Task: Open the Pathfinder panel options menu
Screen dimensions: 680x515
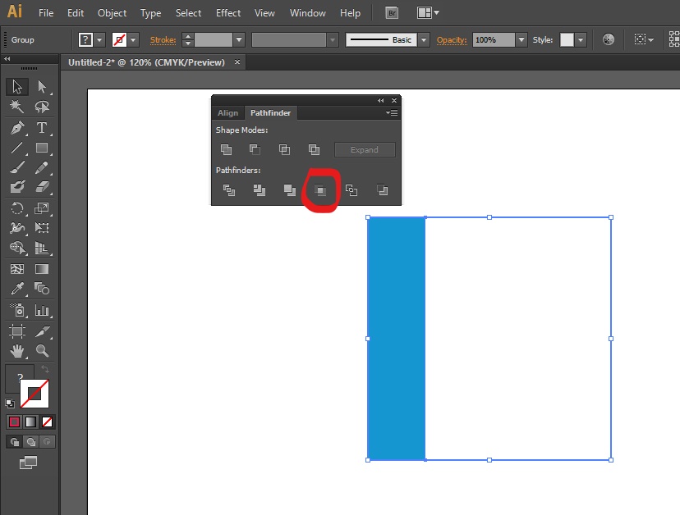Action: (392, 113)
